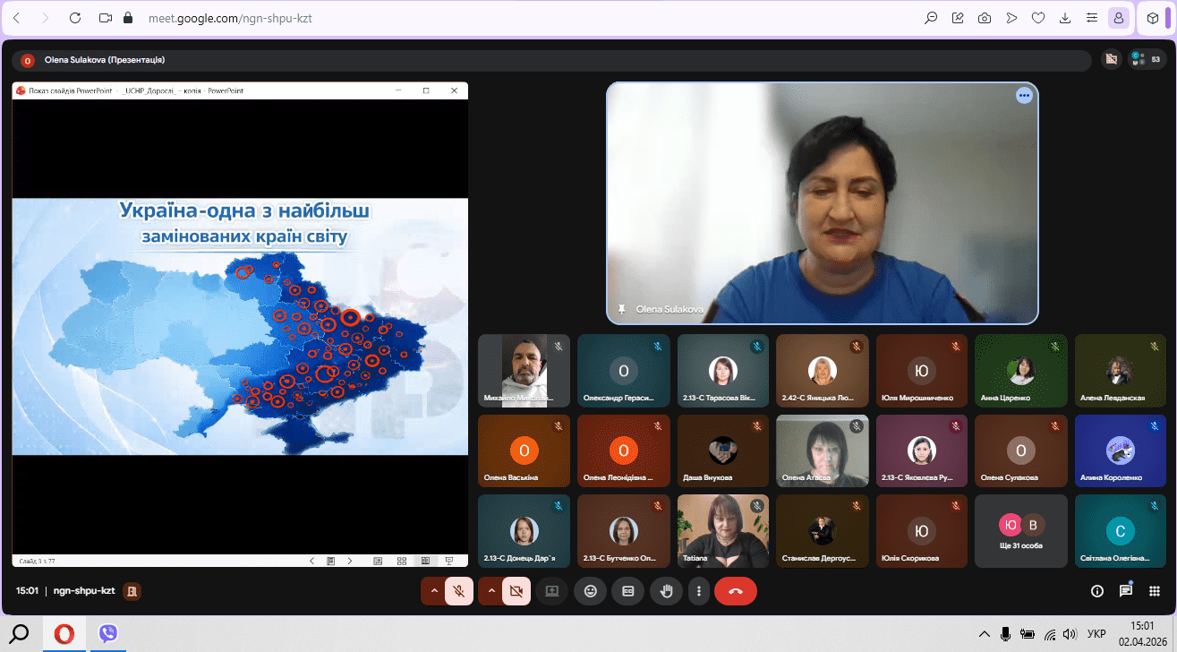The image size is (1177, 652).
Task: Open the emoji reactions panel
Action: 590,591
